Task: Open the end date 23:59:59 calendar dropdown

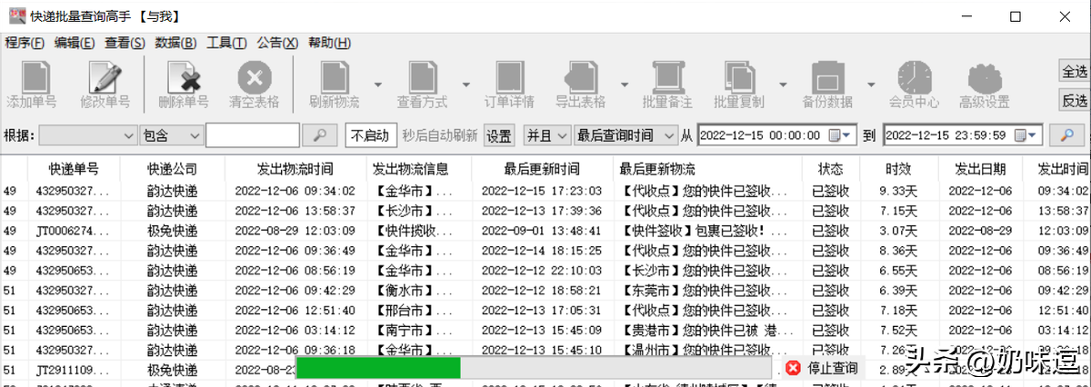Action: click(1026, 135)
